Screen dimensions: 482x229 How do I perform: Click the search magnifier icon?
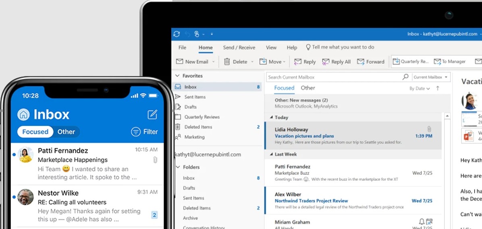click(x=405, y=77)
